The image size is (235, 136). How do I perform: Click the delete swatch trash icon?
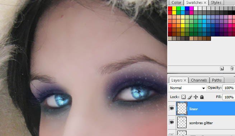pyautogui.click(x=232, y=68)
